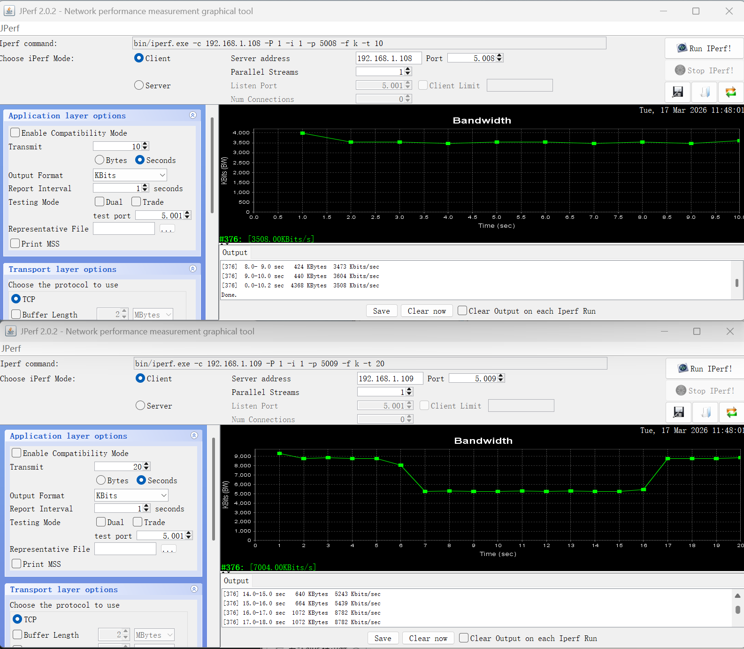Stop IPerf in the bottom window
Screen dimensions: 744x649
(705, 391)
